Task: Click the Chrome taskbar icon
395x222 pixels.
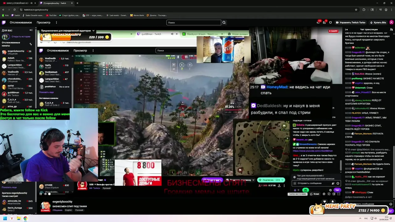Action: (x=25, y=219)
